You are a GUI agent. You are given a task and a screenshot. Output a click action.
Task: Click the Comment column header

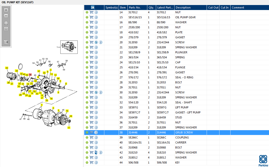(x=250, y=8)
